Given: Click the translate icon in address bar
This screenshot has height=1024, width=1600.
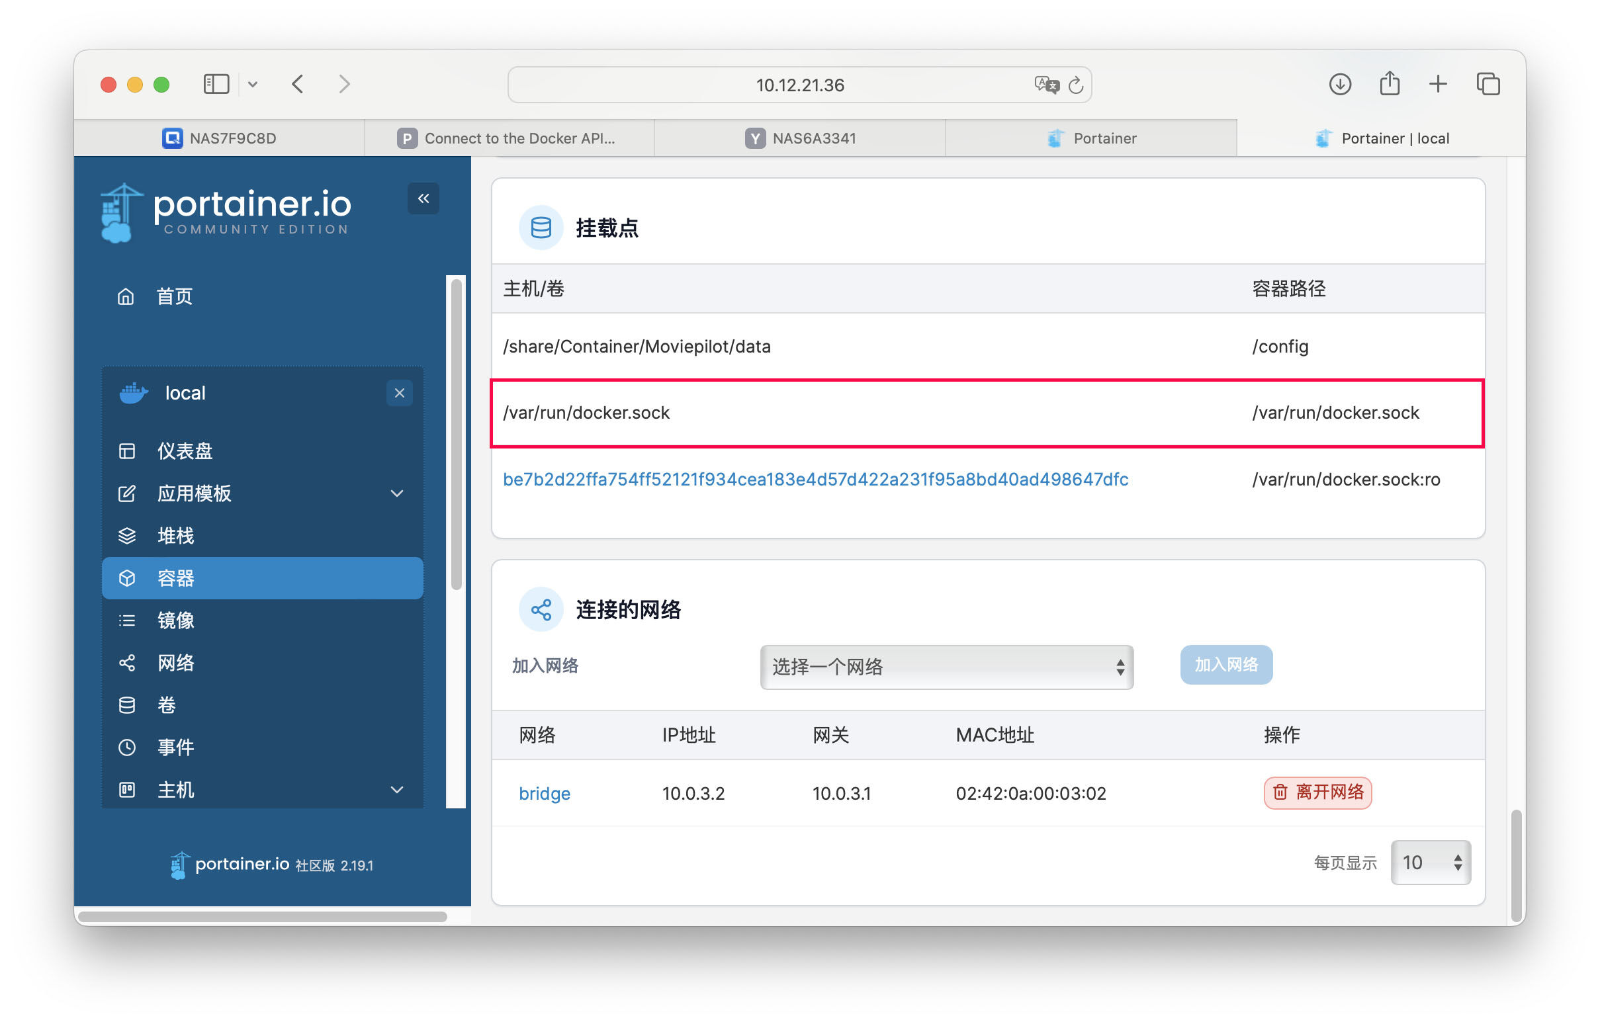Looking at the screenshot, I should (1046, 85).
